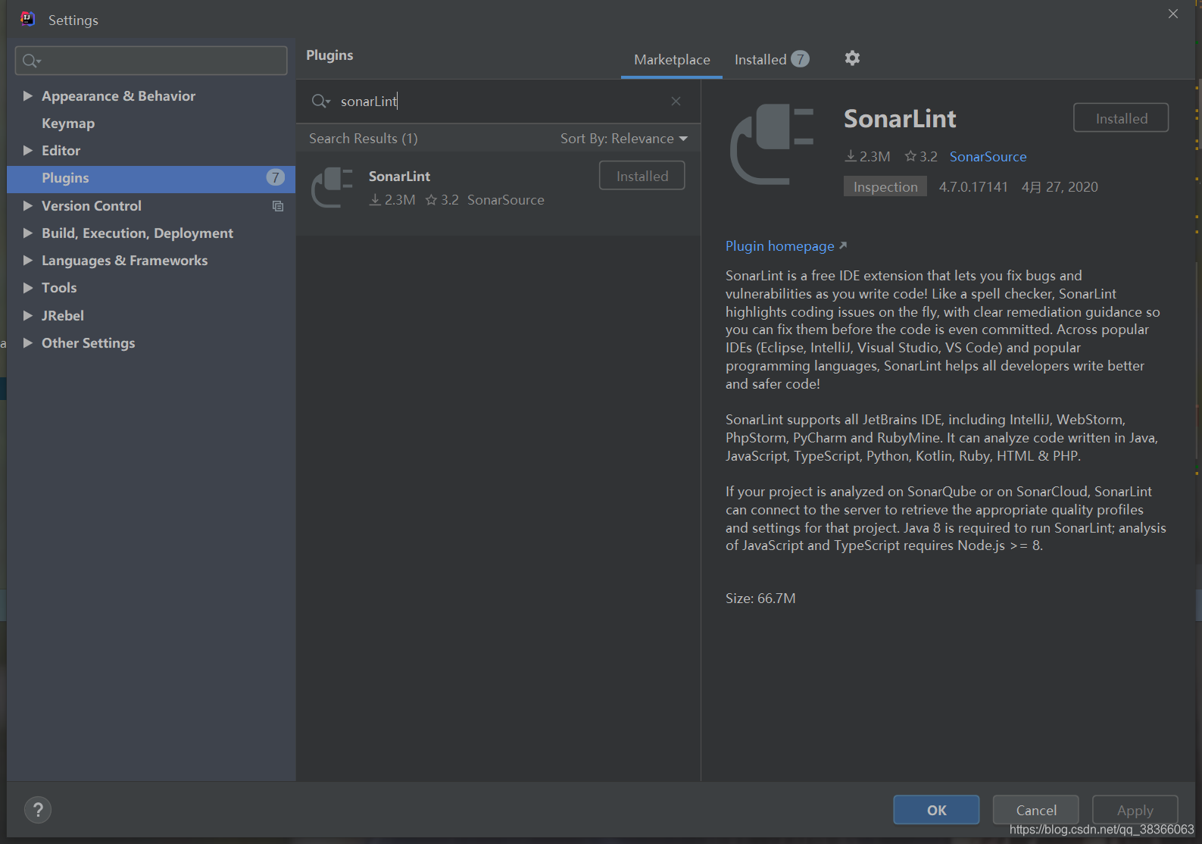Click the OK button

pyautogui.click(x=936, y=810)
